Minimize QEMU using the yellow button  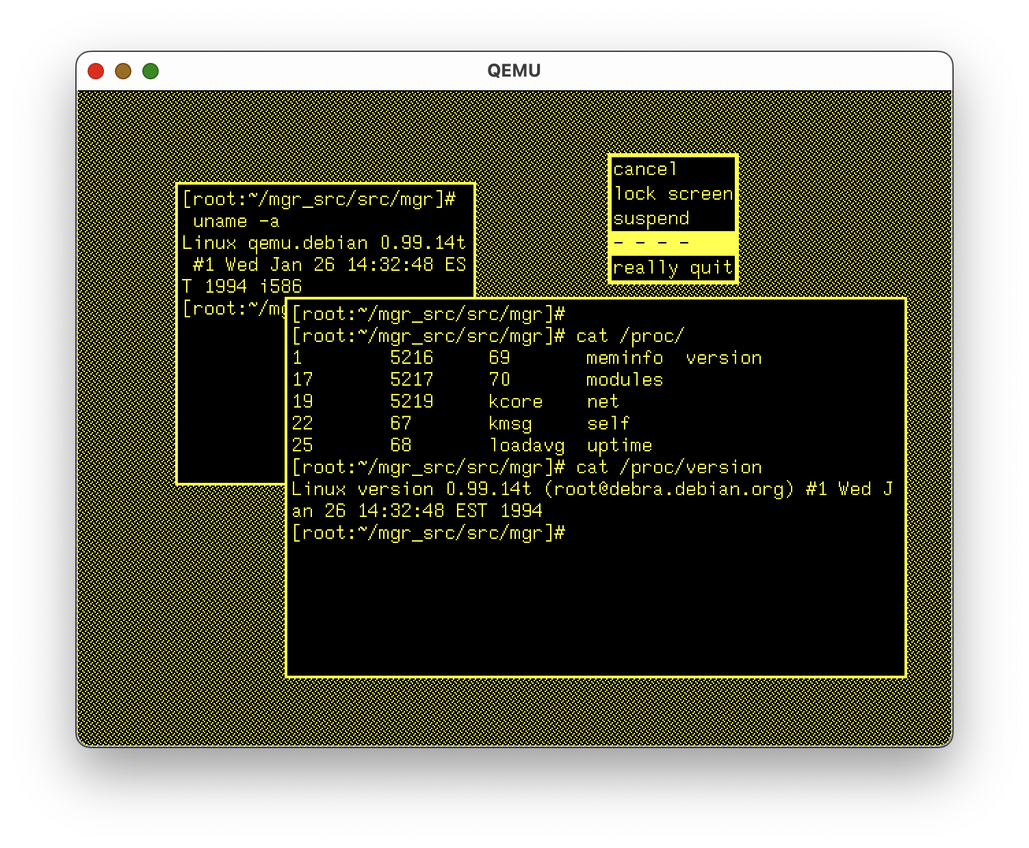[x=123, y=71]
